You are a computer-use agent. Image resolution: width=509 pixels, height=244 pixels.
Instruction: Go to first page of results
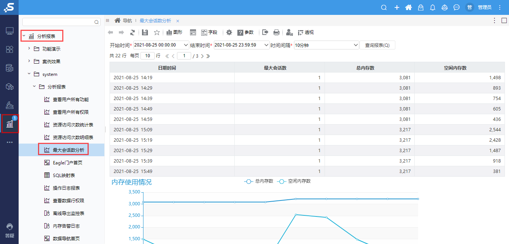pyautogui.click(x=167, y=56)
